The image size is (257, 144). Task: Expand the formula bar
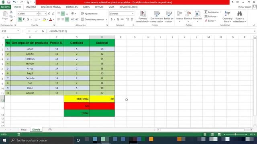pos(254,31)
